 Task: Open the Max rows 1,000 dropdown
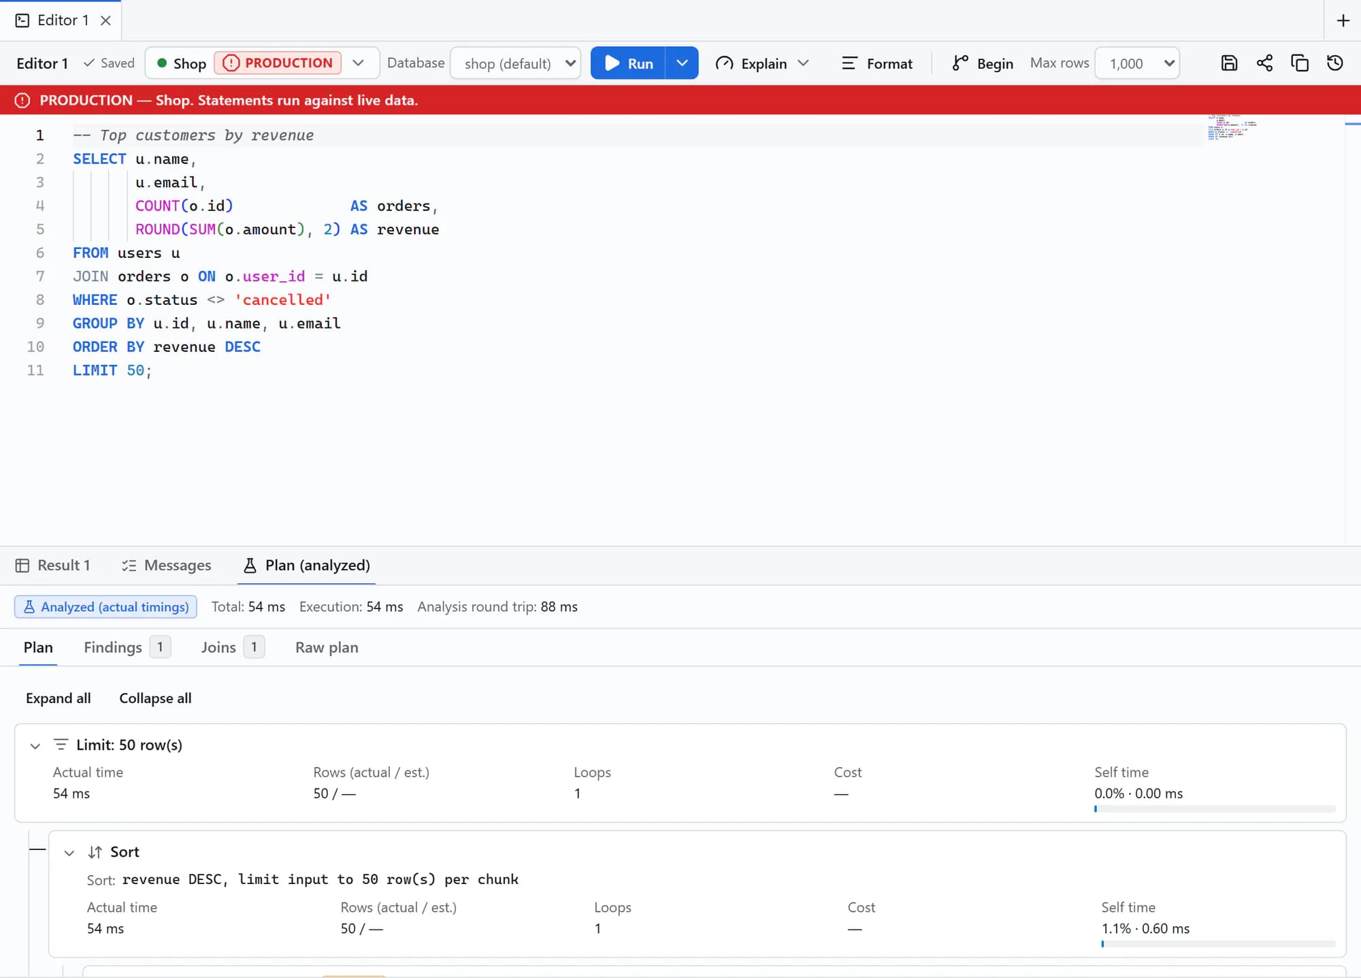tap(1137, 63)
